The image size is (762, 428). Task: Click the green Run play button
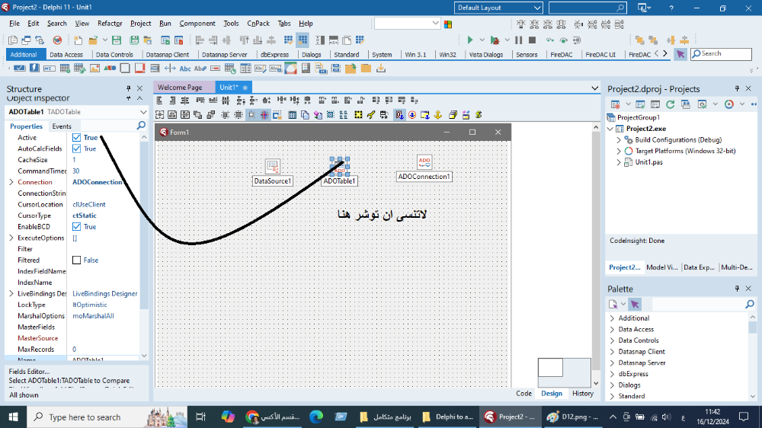coord(469,40)
